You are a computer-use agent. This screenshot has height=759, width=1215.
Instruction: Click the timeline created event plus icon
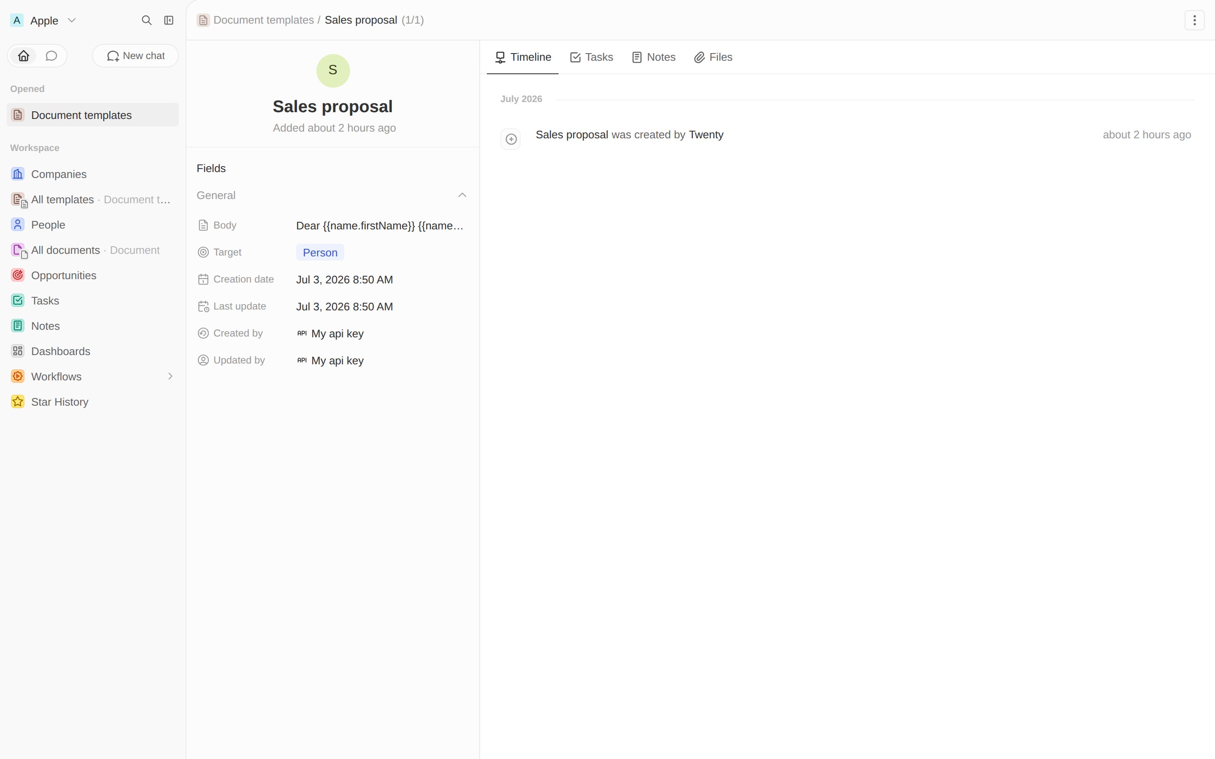(511, 139)
